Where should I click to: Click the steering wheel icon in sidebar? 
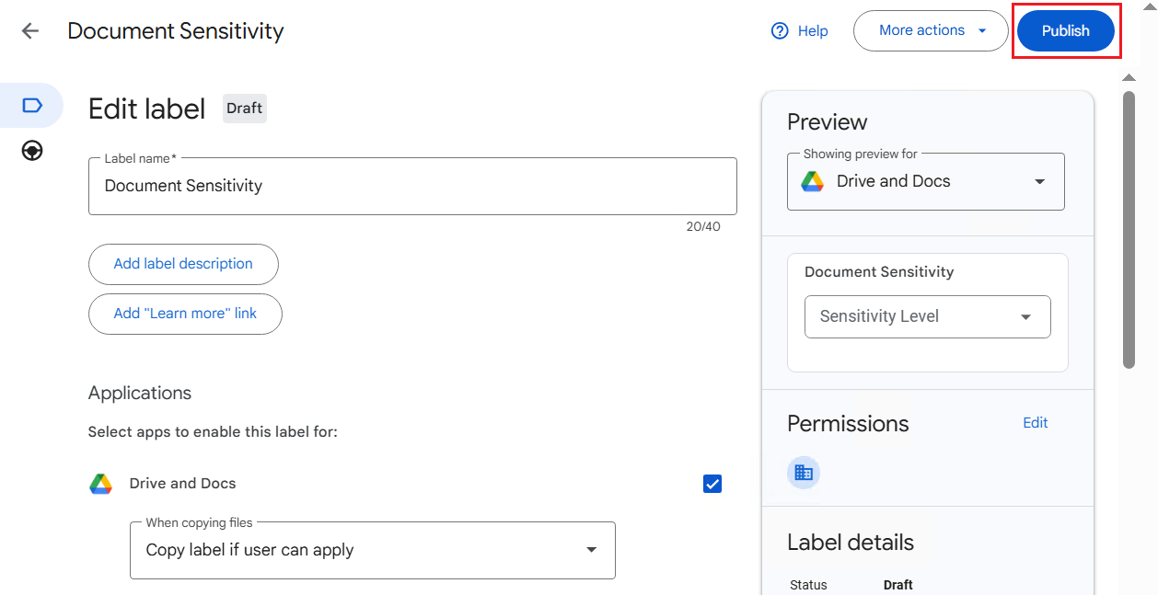[x=31, y=150]
